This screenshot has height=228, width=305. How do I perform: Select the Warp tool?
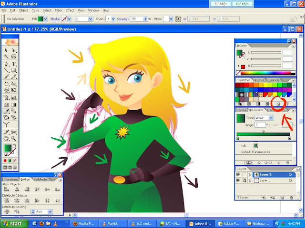[x=6, y=90]
